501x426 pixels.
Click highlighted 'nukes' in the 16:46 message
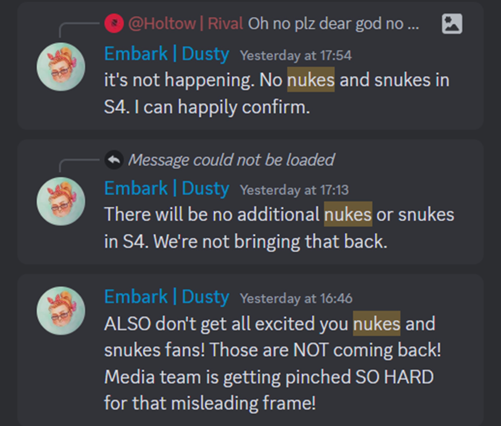[377, 323]
